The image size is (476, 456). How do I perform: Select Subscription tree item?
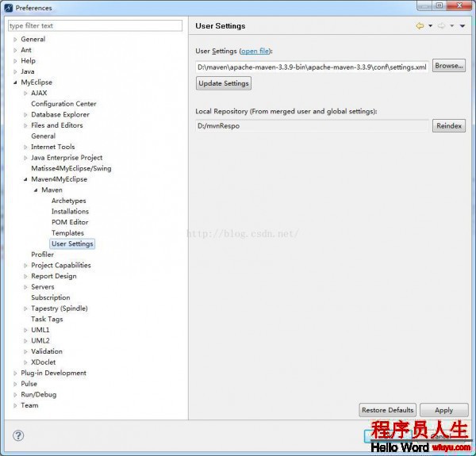pyautogui.click(x=51, y=297)
